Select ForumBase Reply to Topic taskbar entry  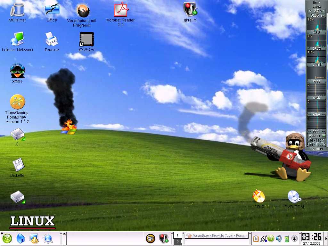[217, 235]
